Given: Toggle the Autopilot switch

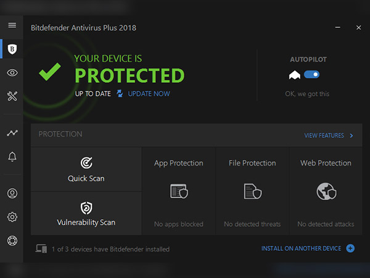Looking at the screenshot, I should pos(311,75).
